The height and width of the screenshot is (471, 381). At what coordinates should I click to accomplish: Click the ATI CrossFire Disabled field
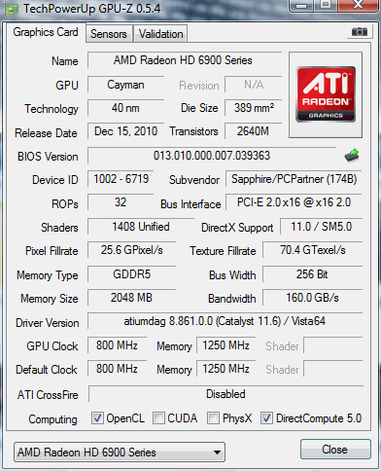pos(225,394)
